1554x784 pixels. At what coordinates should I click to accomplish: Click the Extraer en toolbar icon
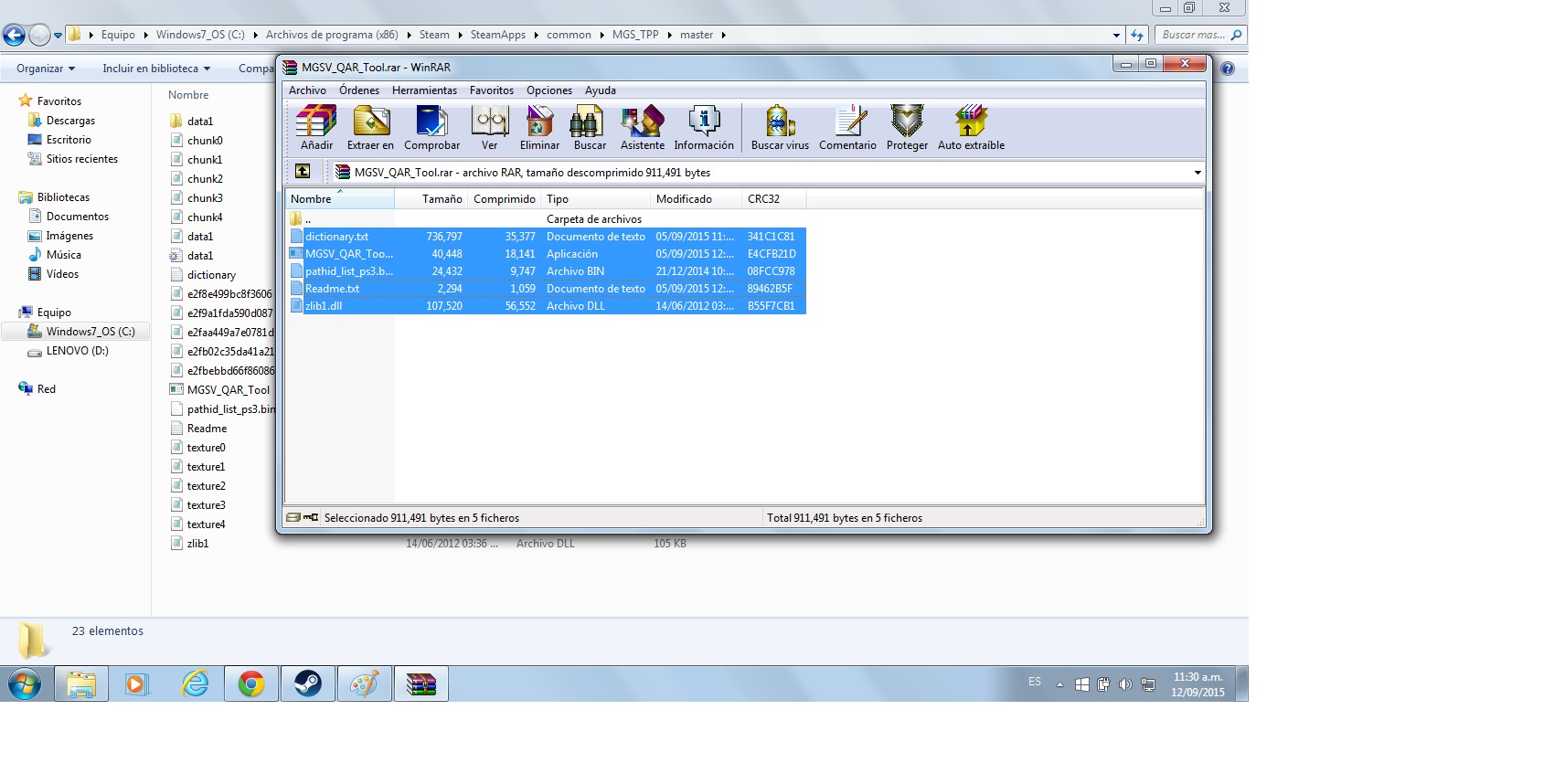(x=370, y=127)
